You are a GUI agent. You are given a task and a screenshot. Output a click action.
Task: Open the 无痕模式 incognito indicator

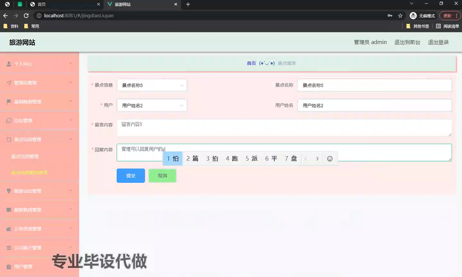423,15
